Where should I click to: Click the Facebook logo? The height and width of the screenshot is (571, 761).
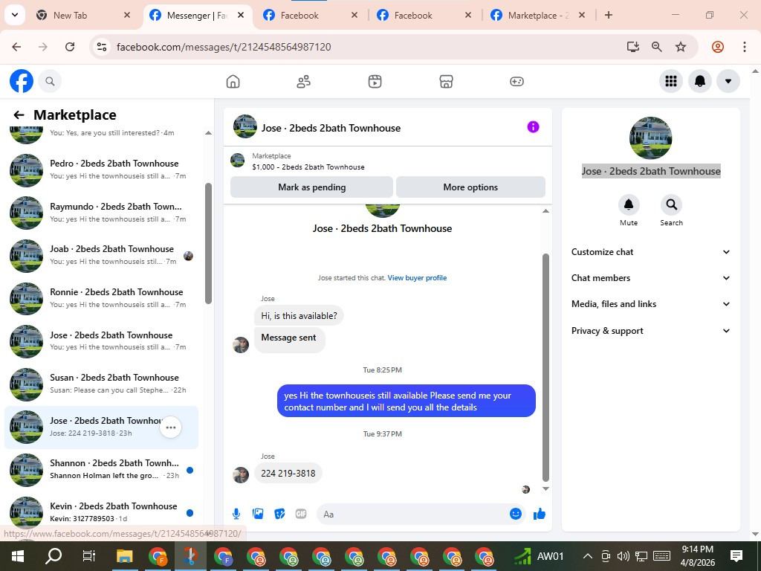click(x=22, y=81)
